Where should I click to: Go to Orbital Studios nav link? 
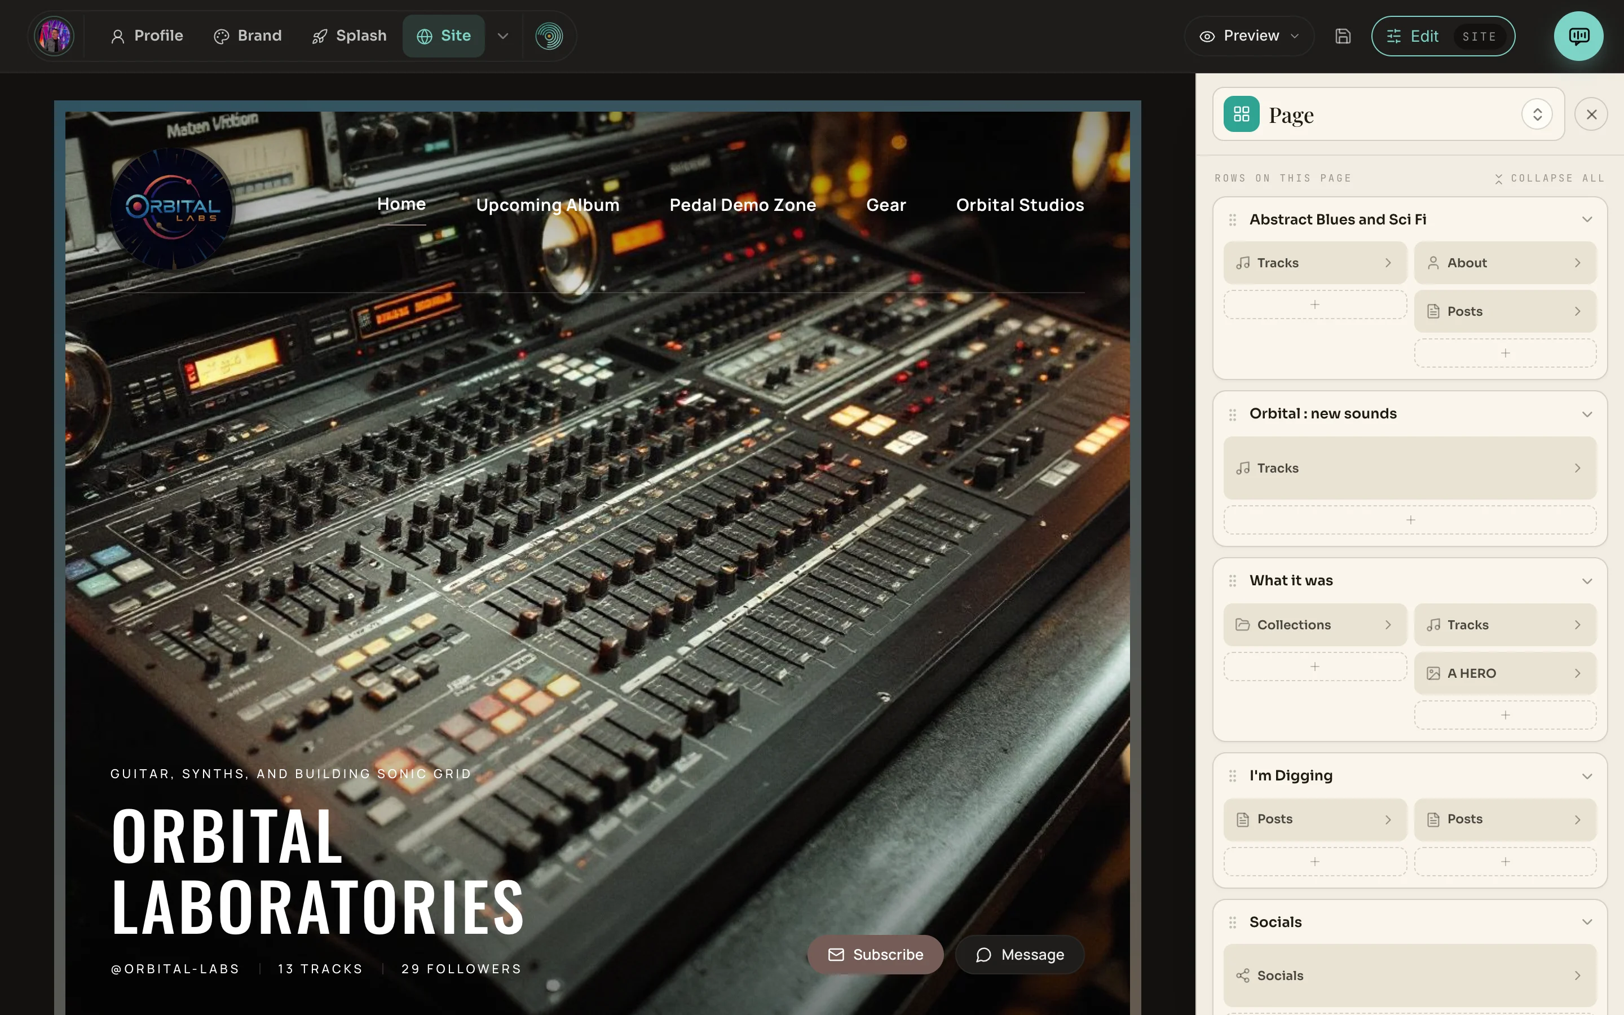1020,205
